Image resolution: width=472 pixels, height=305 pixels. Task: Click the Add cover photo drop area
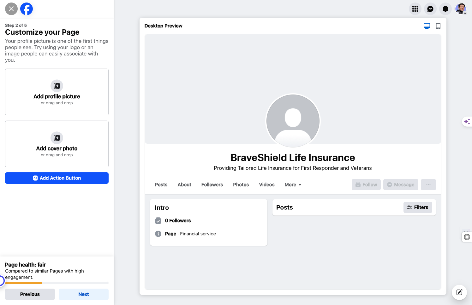(57, 144)
